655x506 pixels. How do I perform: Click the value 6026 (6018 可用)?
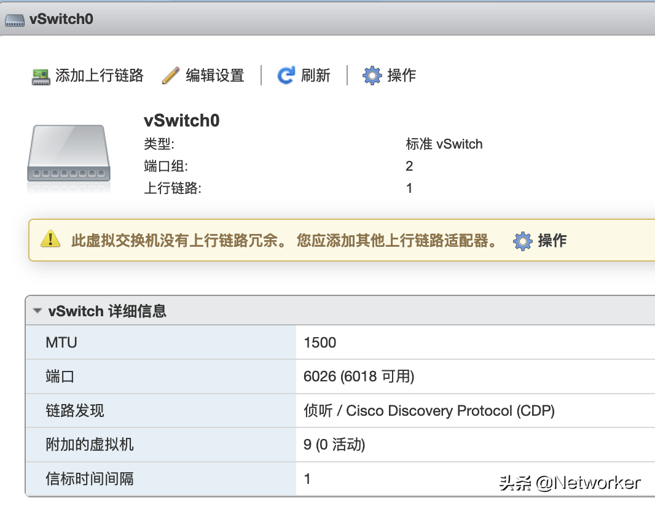359,376
